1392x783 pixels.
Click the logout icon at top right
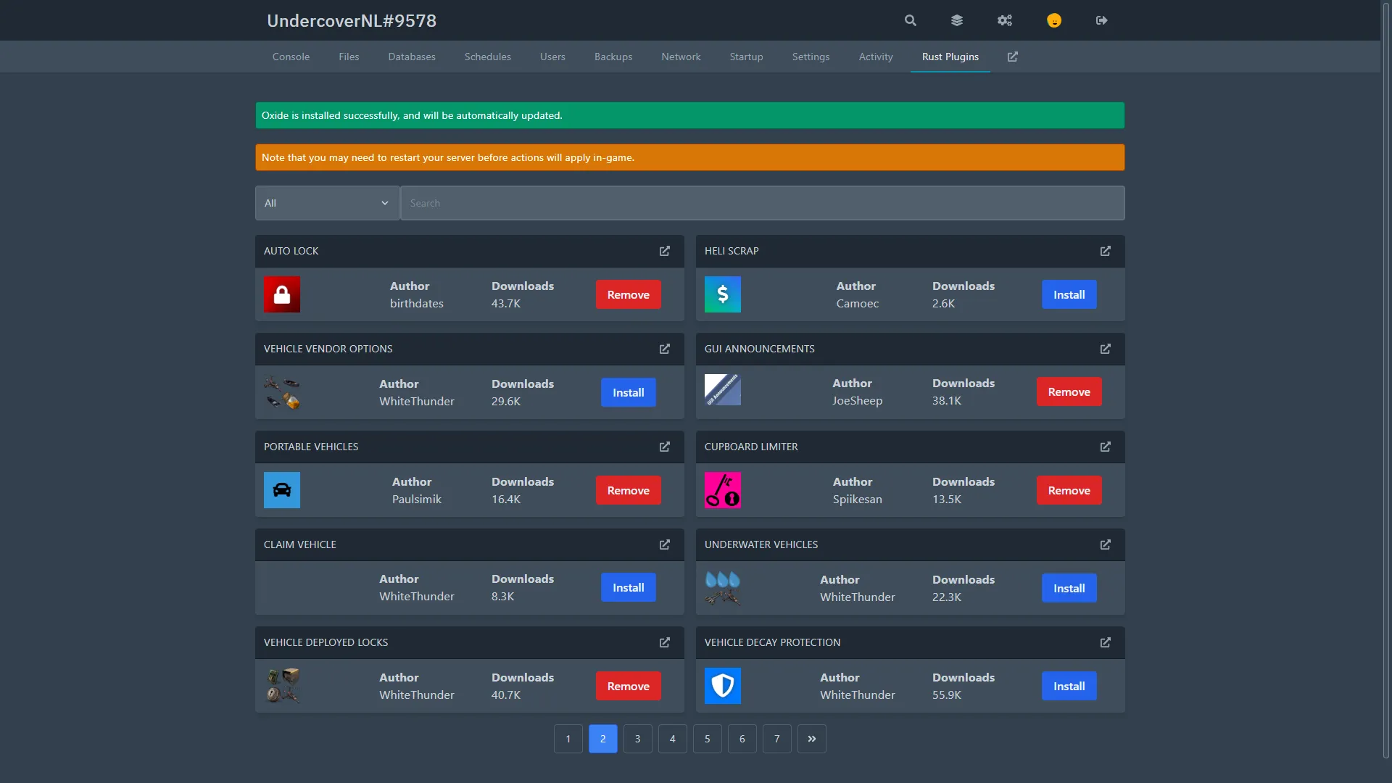[1101, 20]
